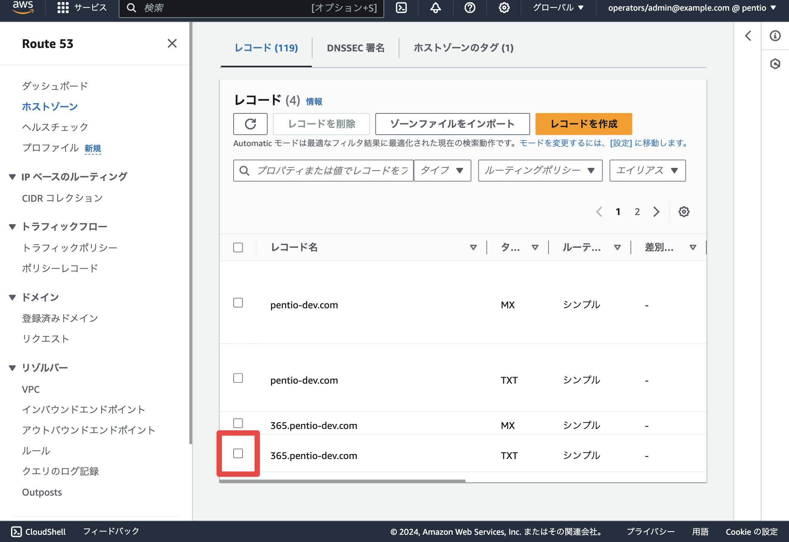This screenshot has height=542, width=789.
Task: Switch to レコード (119) tab
Action: [x=266, y=48]
